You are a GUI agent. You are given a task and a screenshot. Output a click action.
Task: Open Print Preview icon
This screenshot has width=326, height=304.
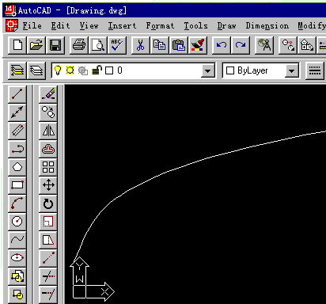98,45
